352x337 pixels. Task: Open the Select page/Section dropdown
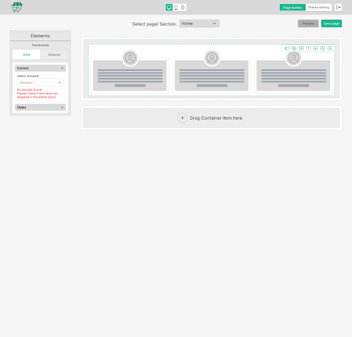199,23
